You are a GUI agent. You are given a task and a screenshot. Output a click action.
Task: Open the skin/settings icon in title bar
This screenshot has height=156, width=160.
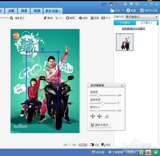point(125,4)
